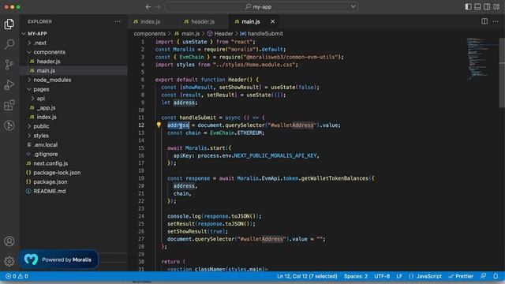The image size is (505, 284).
Task: Click Prettier status bar item
Action: [x=461, y=276]
